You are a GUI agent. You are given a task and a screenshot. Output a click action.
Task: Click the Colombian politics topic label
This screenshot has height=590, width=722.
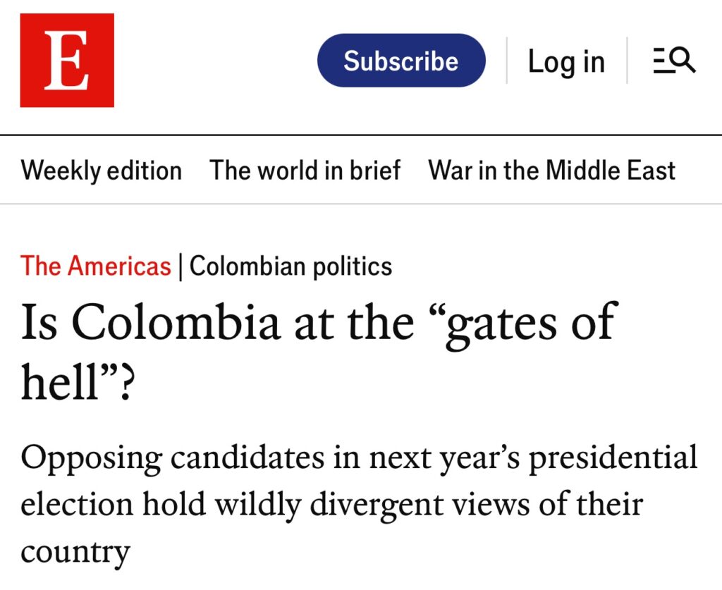point(291,266)
